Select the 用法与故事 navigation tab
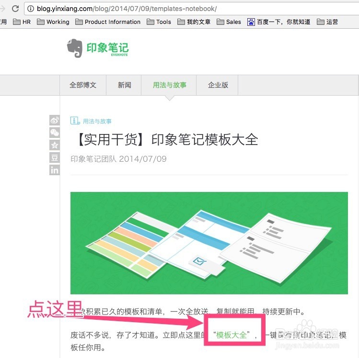Image resolution: width=359 pixels, height=358 pixels. pos(169,85)
